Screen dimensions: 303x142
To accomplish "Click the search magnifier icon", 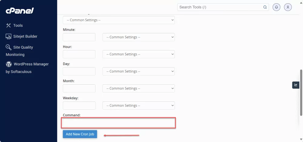I will (265, 7).
